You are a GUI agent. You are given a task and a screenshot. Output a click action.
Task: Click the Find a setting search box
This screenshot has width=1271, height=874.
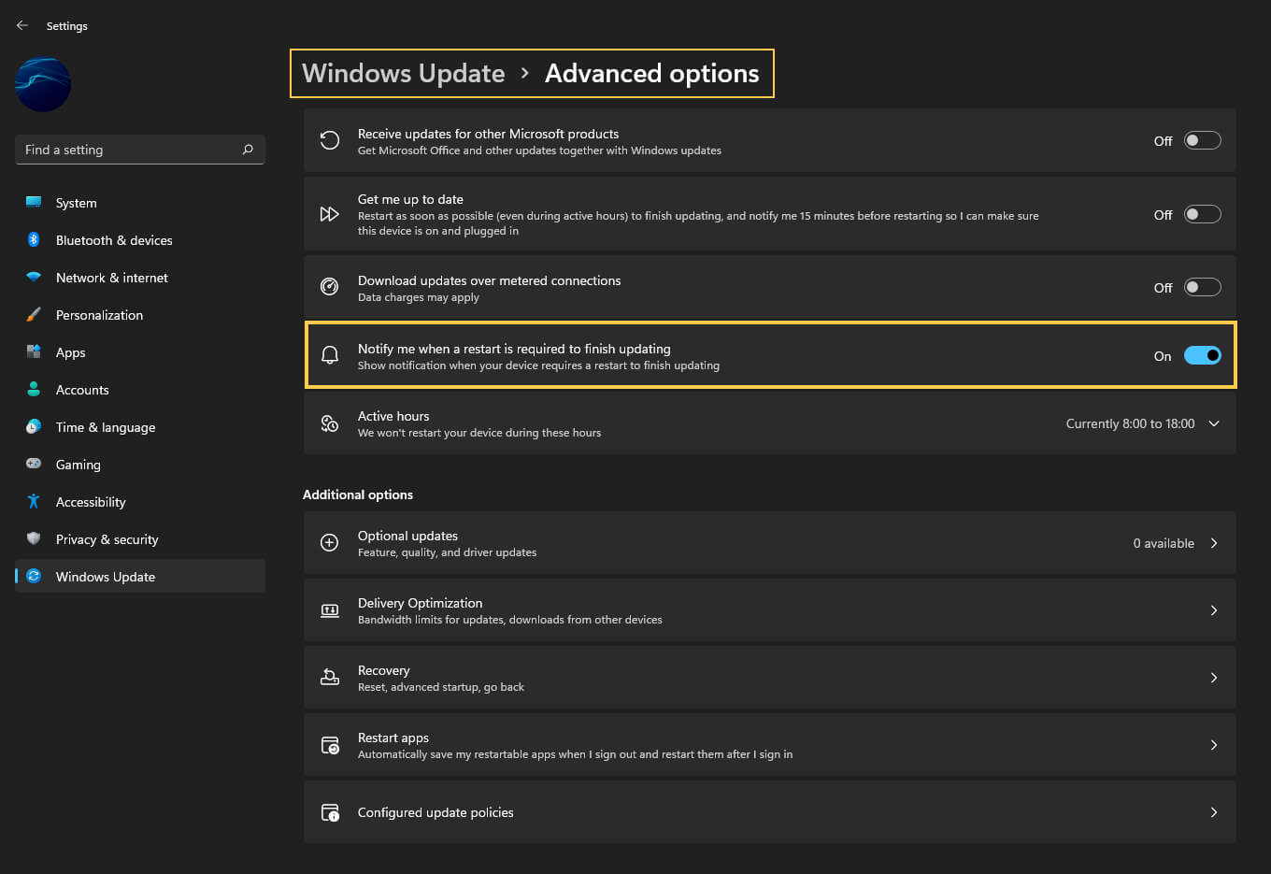(x=140, y=150)
